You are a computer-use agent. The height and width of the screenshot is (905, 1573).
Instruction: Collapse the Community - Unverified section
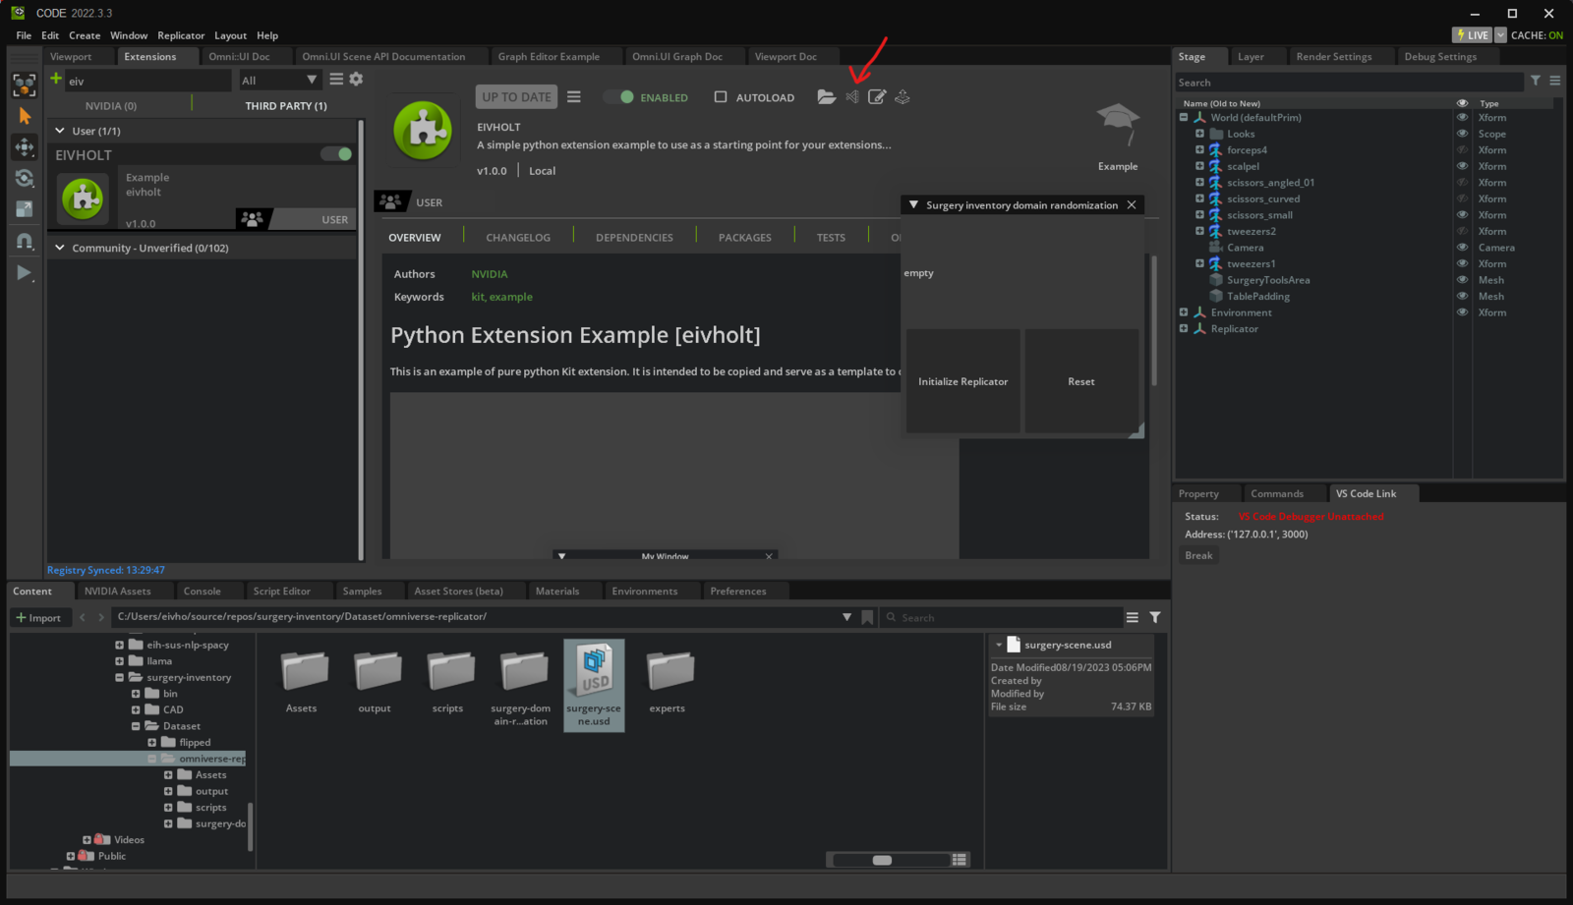60,248
